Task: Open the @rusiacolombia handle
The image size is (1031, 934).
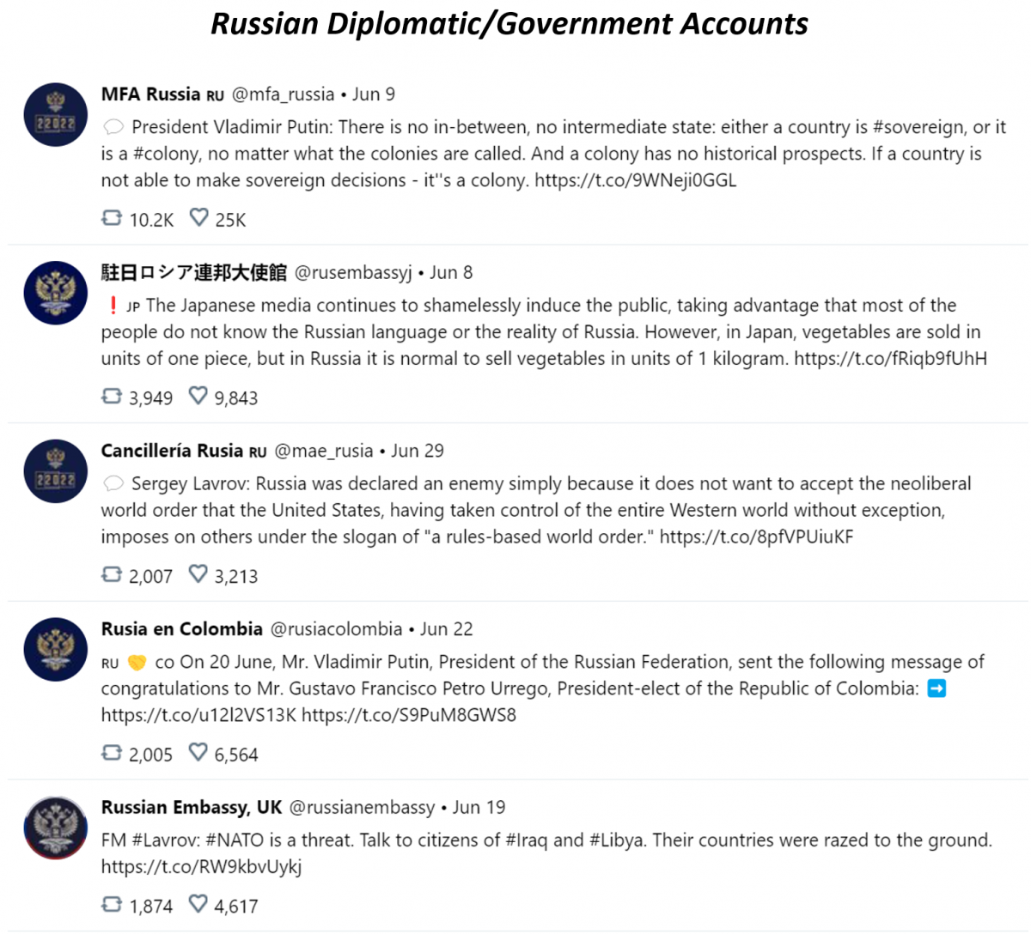Action: [336, 629]
